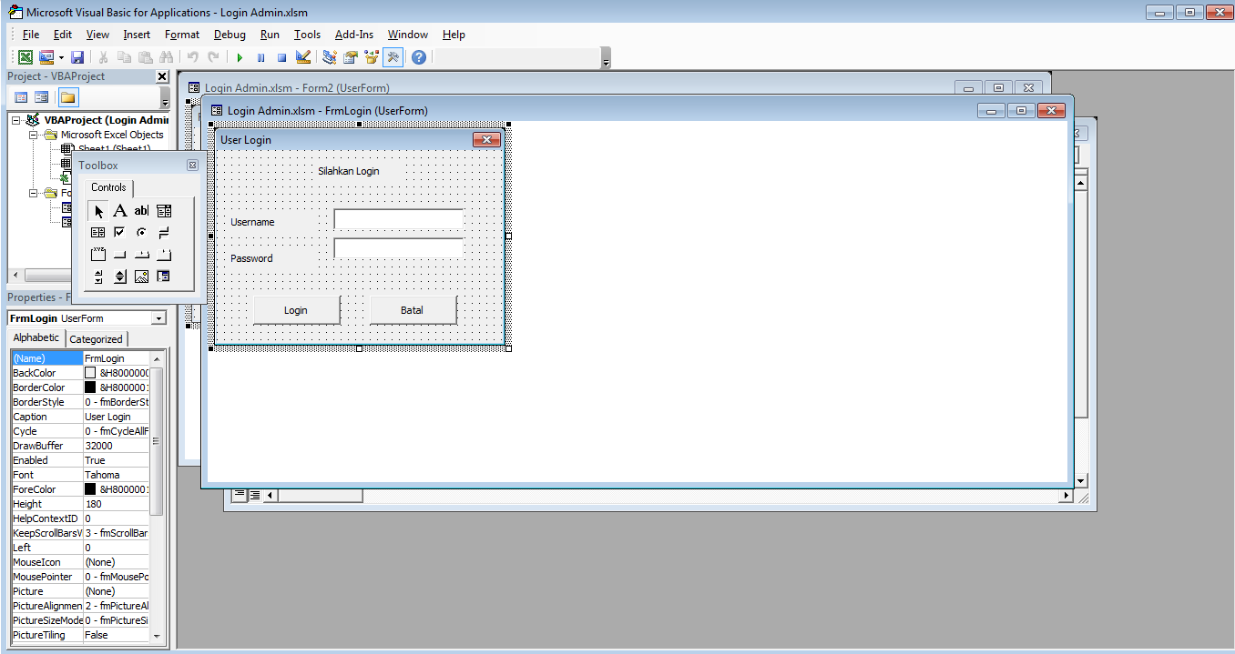Pick the Frame control in Toolbox
The image size is (1235, 654).
click(98, 255)
